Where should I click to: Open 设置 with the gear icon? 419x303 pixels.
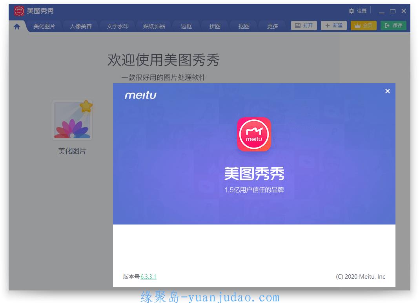pos(358,11)
